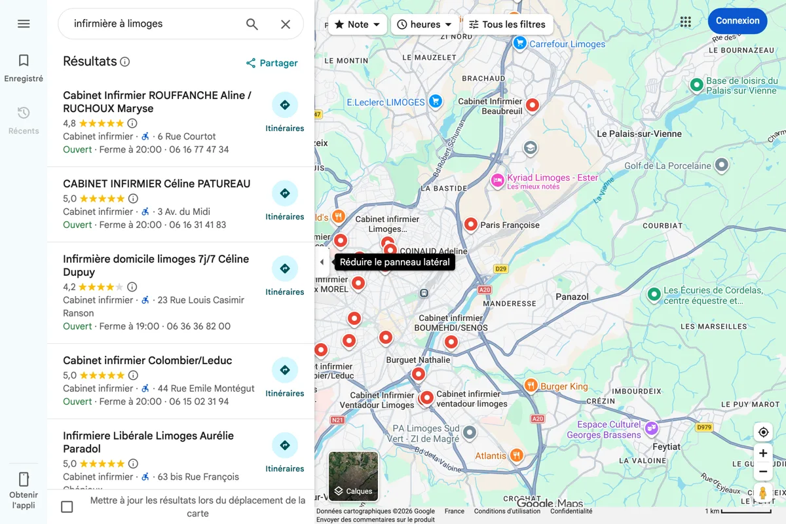Click the Golf de La Porcelaine marker
The height and width of the screenshot is (524, 786).
pos(721,165)
